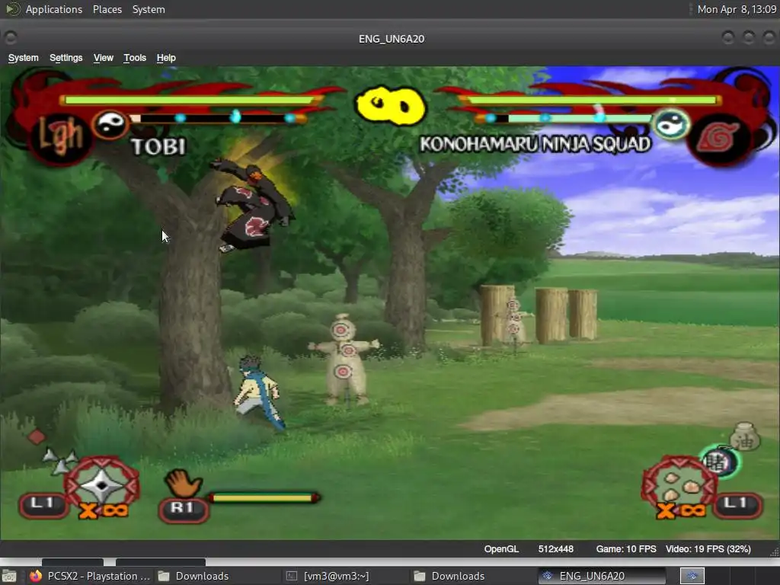Click the kunai icons above left wheel
This screenshot has width=780, height=585.
point(59,461)
